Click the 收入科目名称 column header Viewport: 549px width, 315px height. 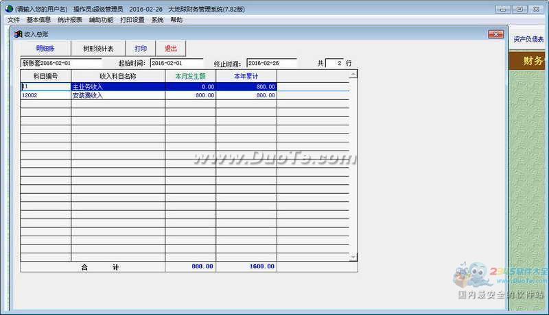(x=118, y=76)
